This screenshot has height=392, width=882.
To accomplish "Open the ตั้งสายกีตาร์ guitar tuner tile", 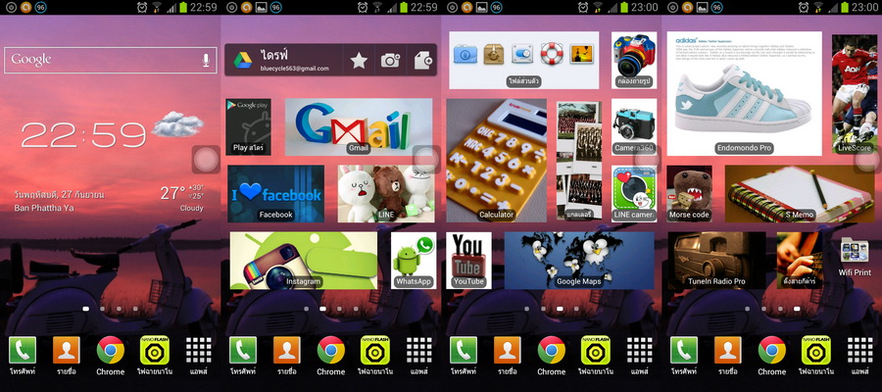I will point(800,261).
